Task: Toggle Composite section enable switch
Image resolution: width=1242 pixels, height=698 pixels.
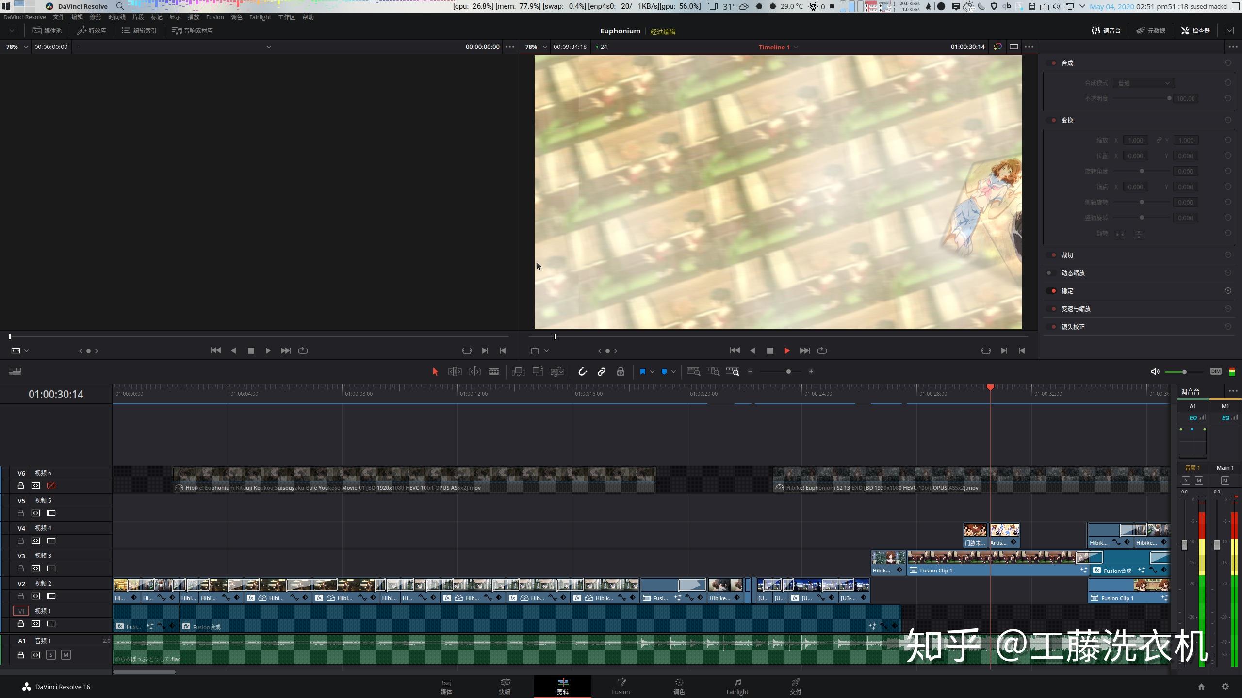Action: (x=1051, y=63)
